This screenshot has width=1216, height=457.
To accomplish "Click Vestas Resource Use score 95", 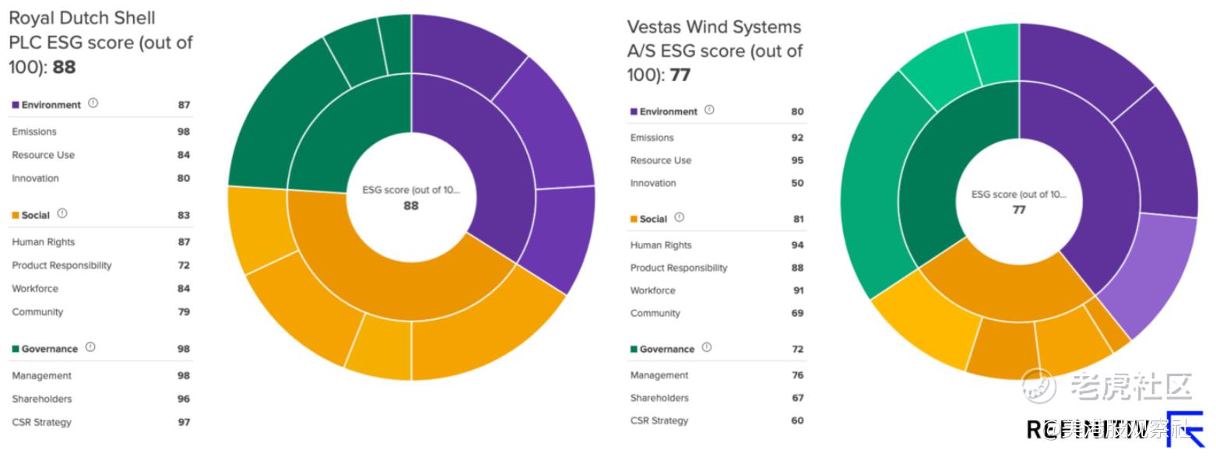I will click(x=797, y=160).
